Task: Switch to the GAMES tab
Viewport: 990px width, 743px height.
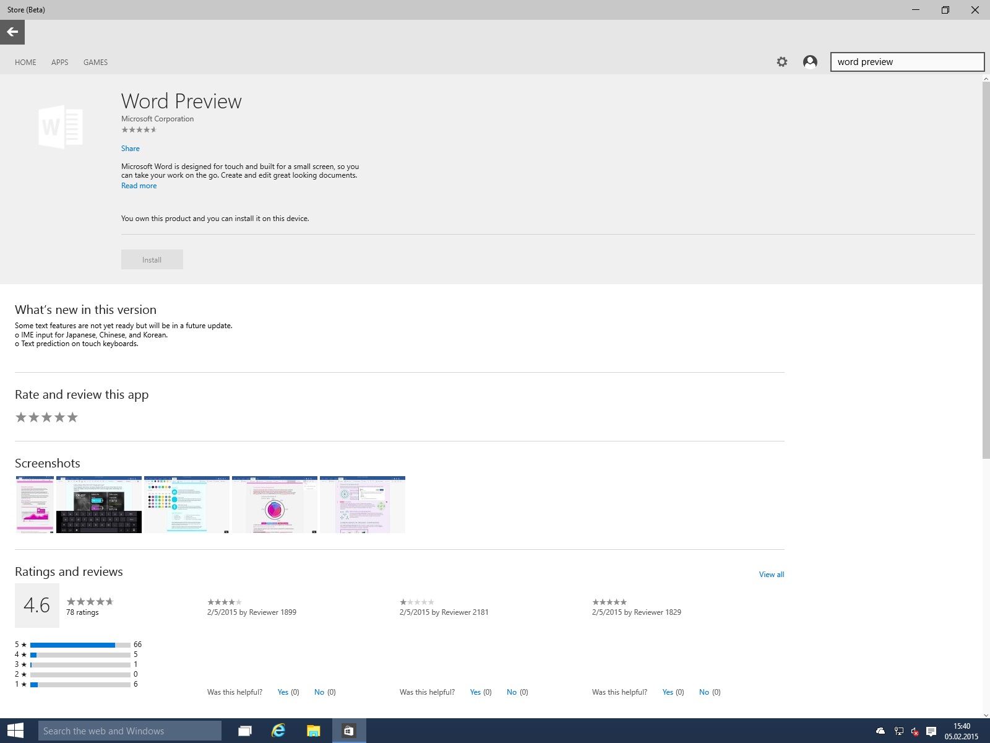Action: tap(95, 63)
